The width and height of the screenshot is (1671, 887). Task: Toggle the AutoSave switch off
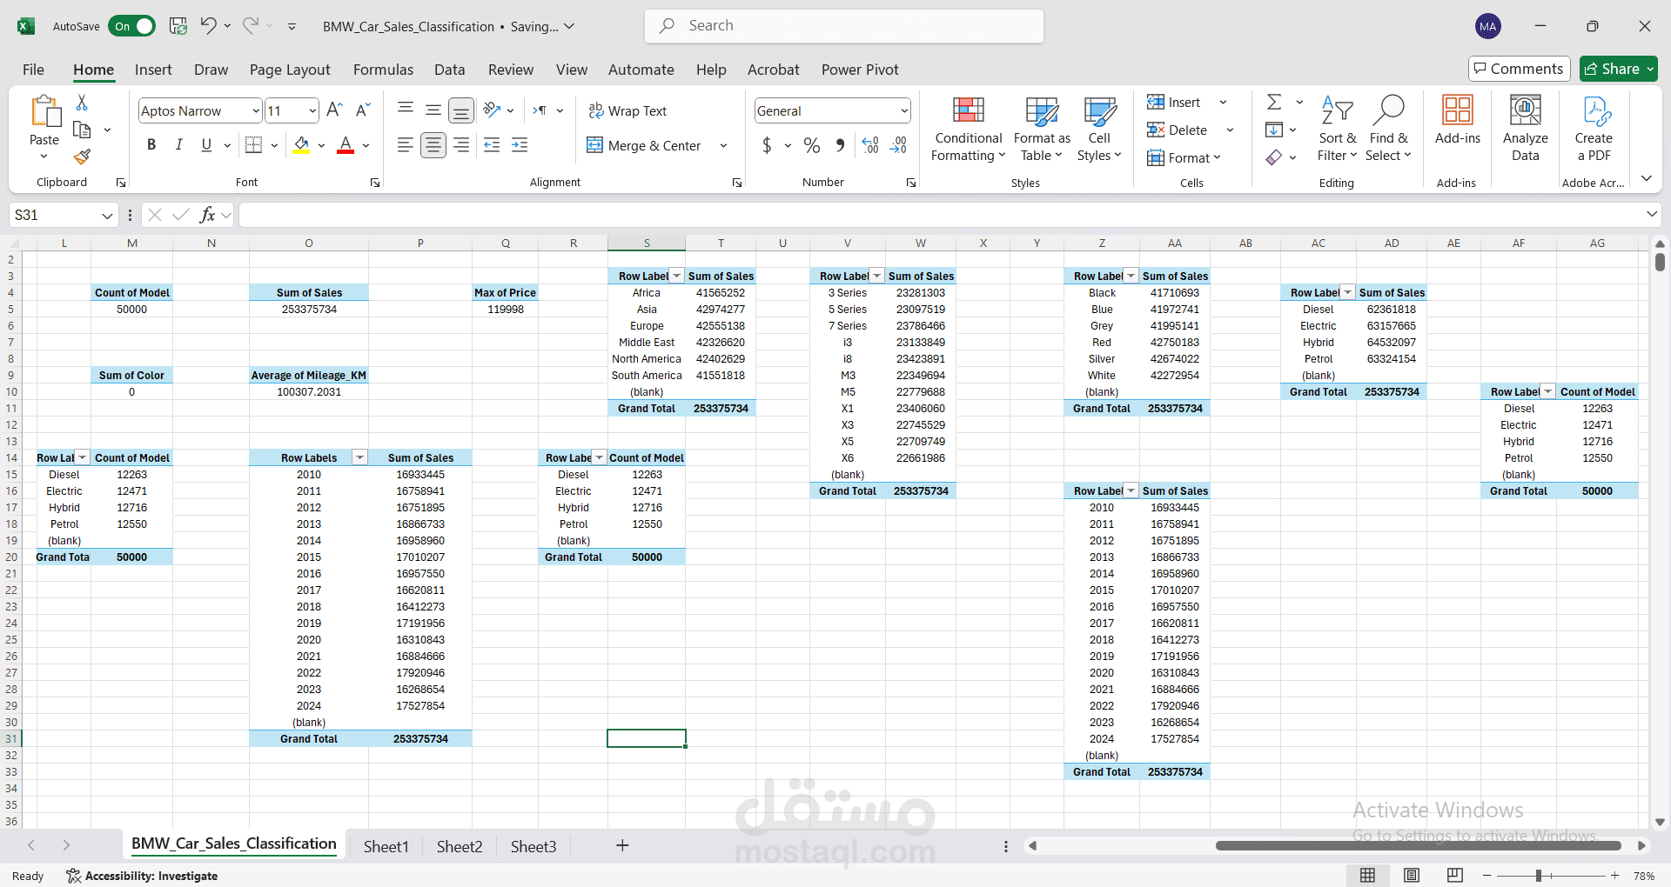[132, 26]
